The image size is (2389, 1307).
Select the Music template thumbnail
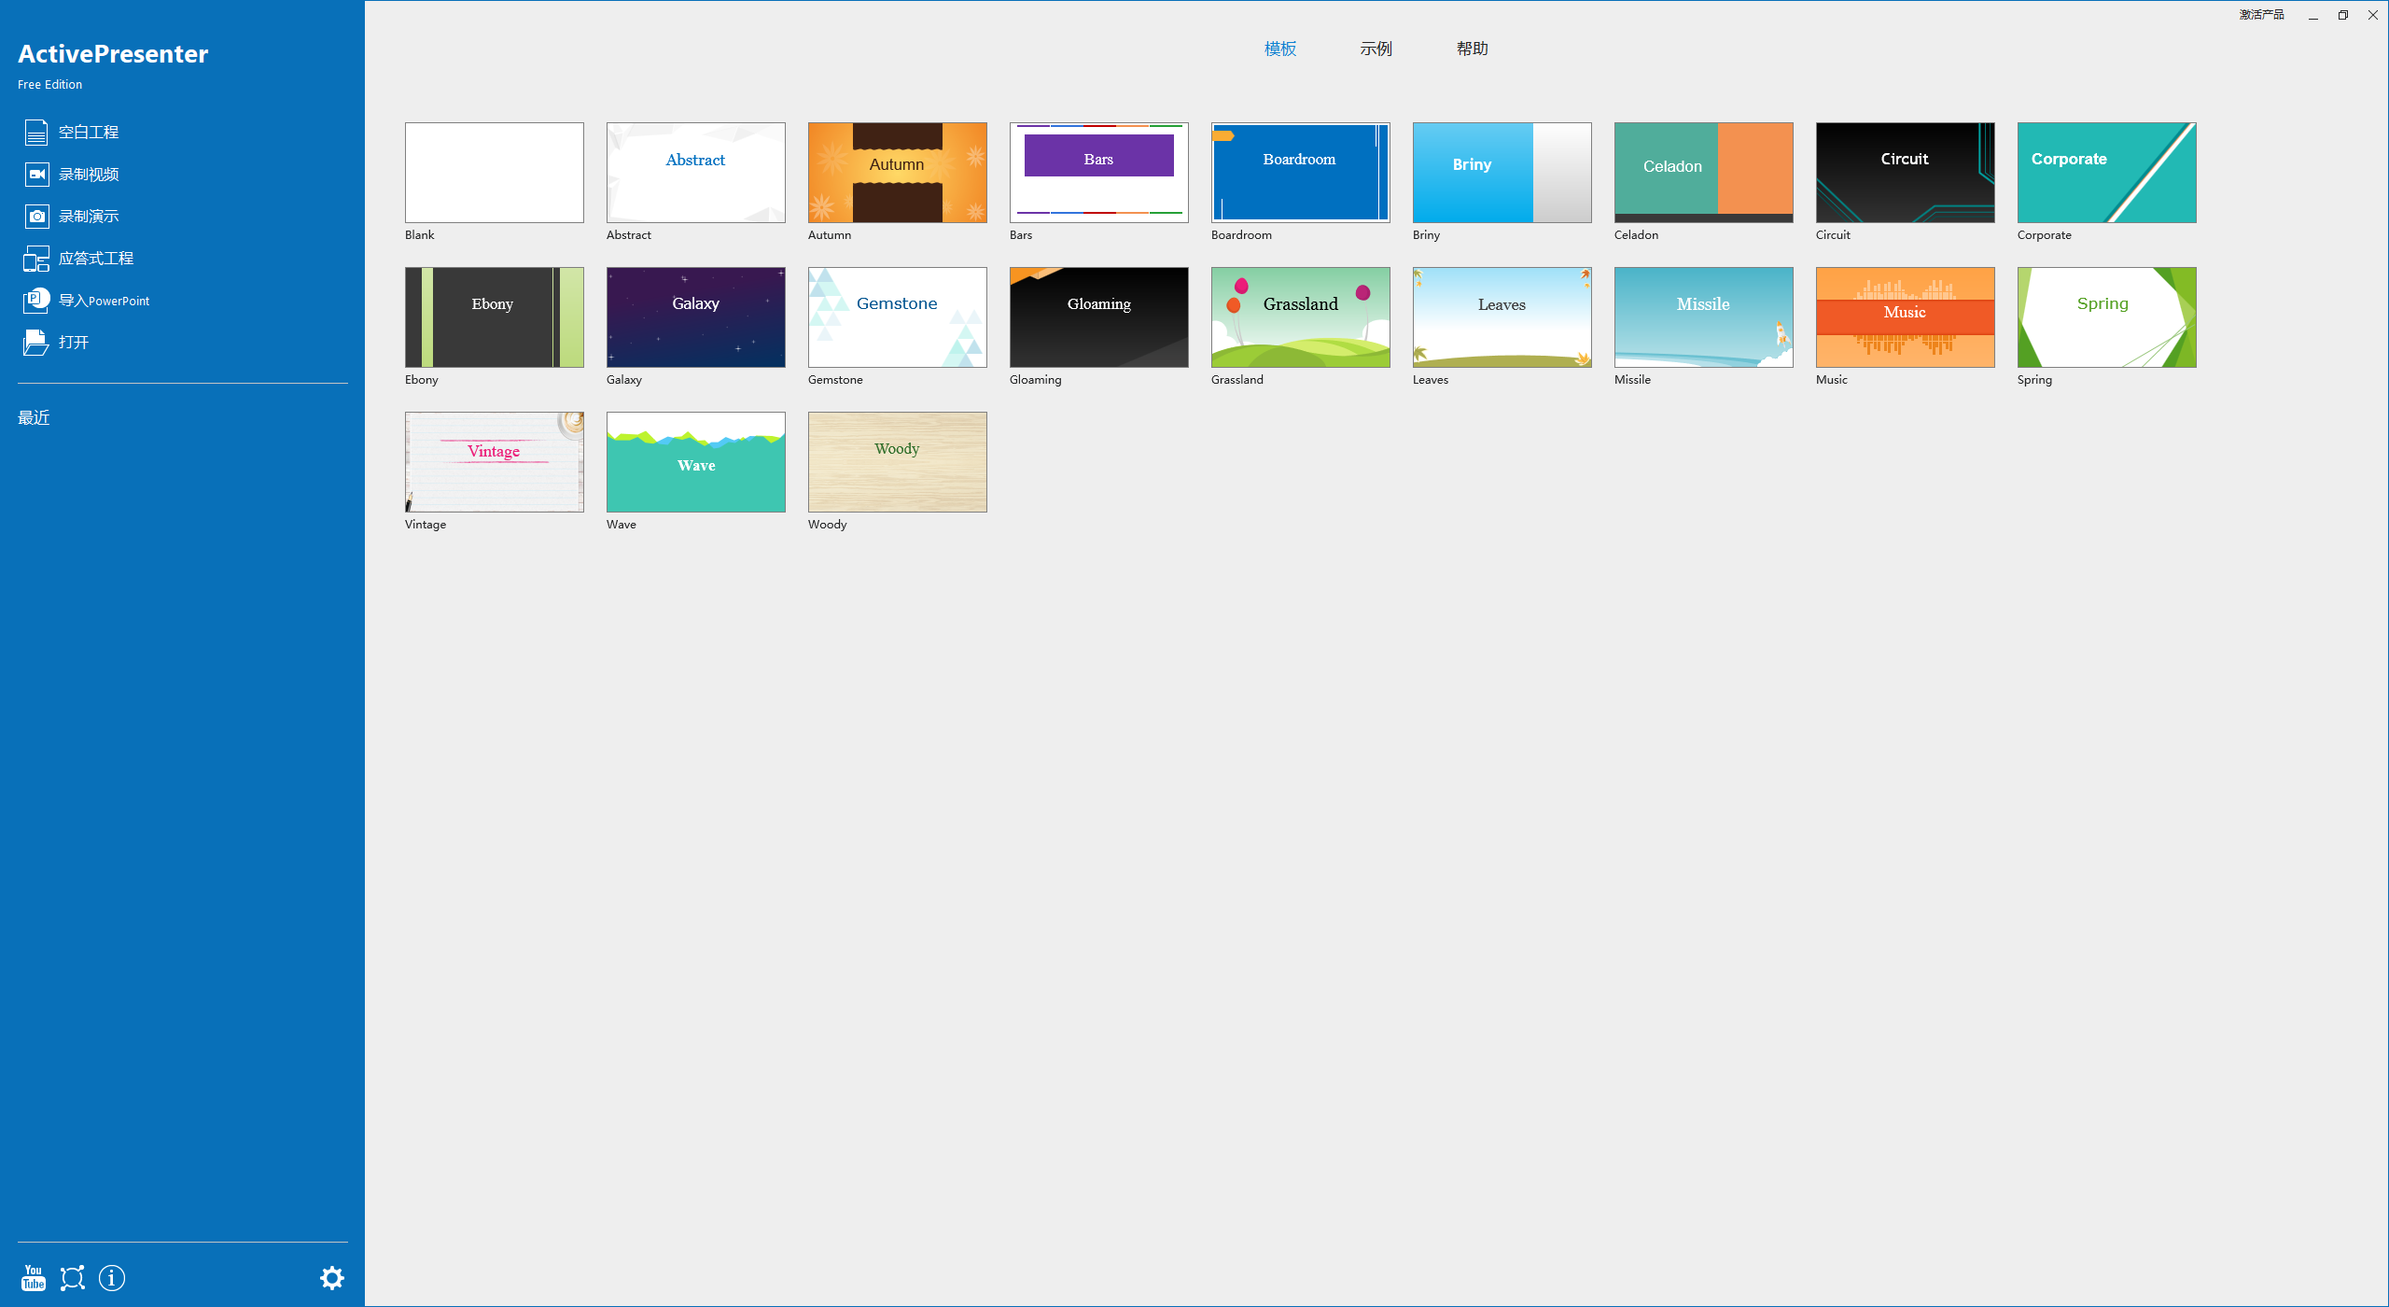click(x=1905, y=317)
